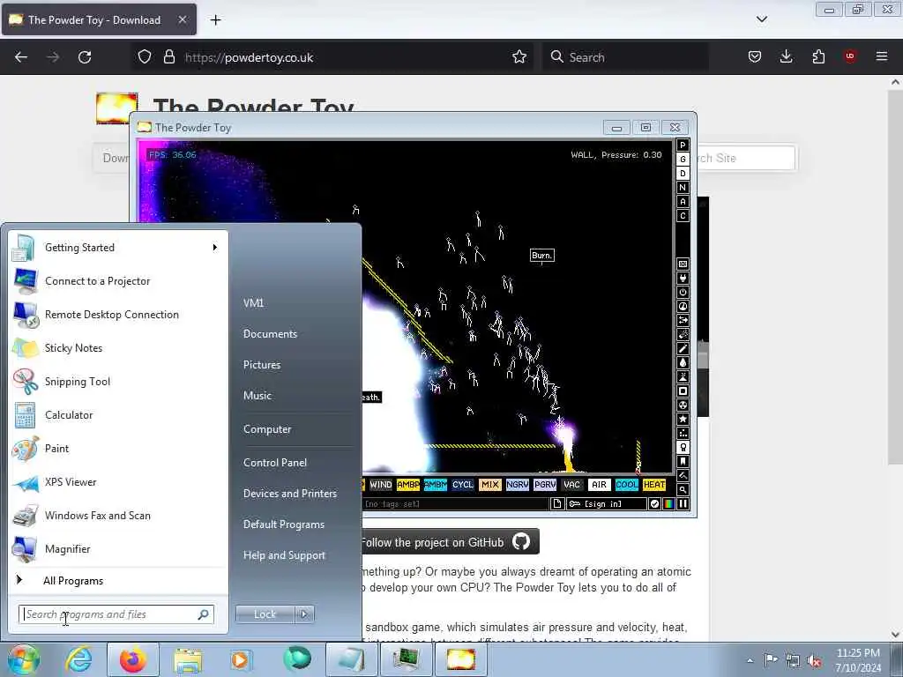Open simulation options checkmark icon

655,503
